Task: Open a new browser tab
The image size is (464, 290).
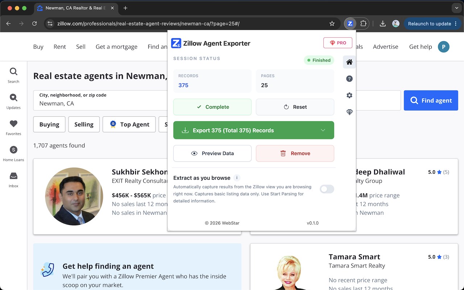Action: (x=125, y=8)
